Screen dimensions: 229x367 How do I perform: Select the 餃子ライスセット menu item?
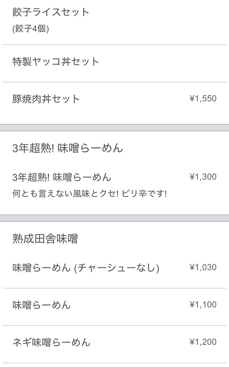pos(51,12)
